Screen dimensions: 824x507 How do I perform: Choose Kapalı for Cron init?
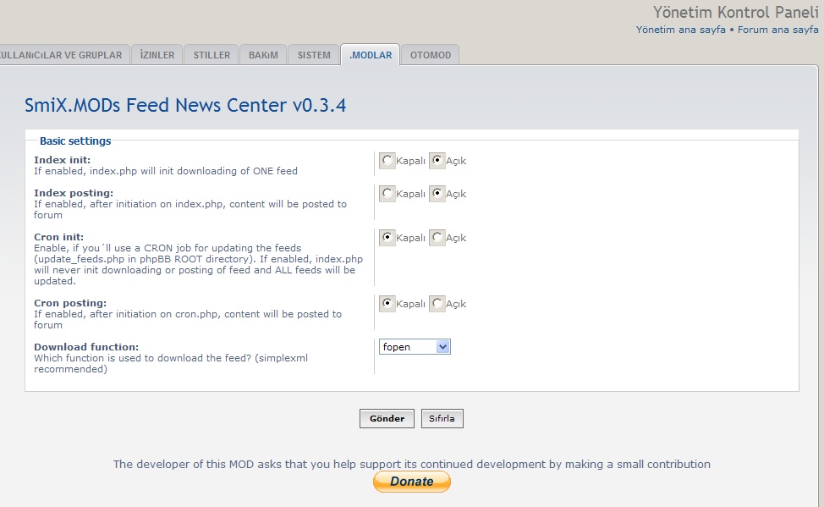(x=387, y=238)
